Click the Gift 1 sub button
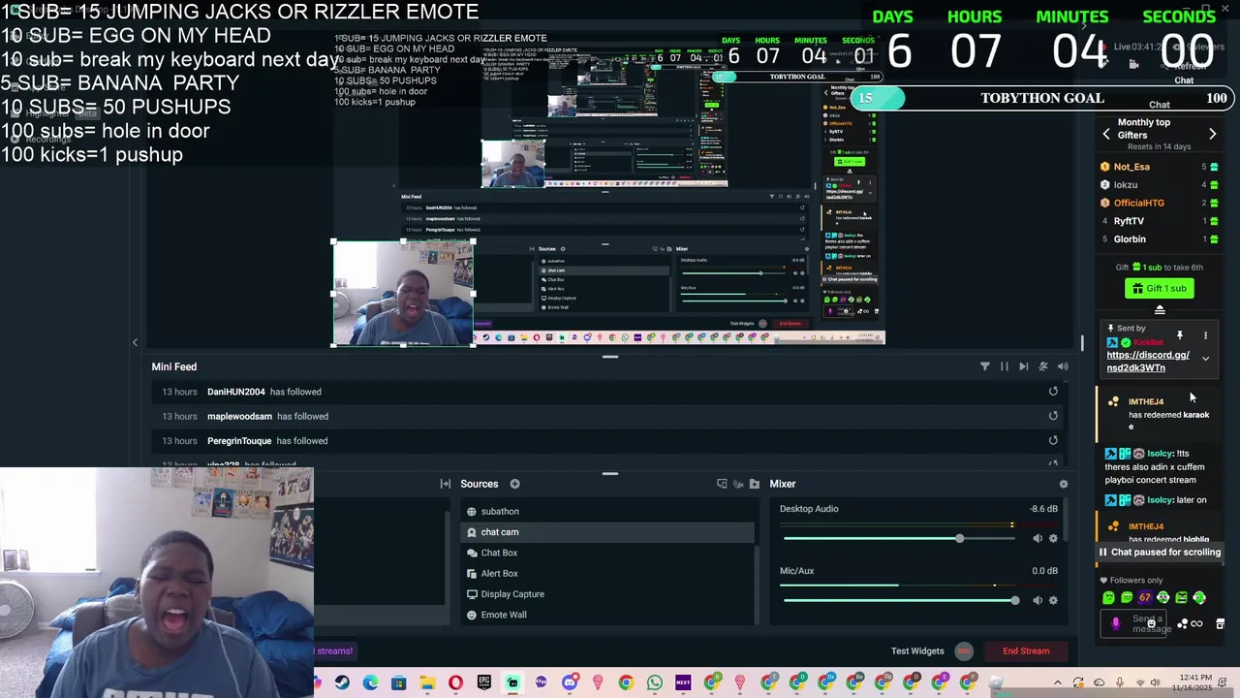This screenshot has width=1240, height=698. tap(1160, 288)
